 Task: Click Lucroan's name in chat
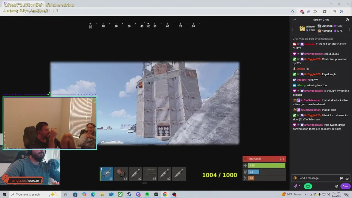pos(309,44)
